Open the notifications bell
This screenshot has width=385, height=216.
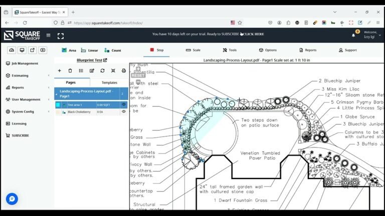coord(353,35)
